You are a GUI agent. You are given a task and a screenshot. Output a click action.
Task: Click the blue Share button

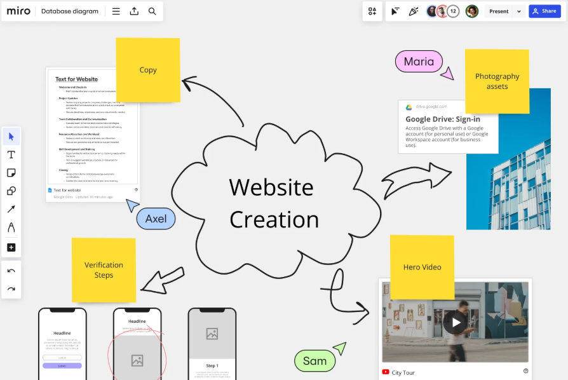click(x=544, y=11)
